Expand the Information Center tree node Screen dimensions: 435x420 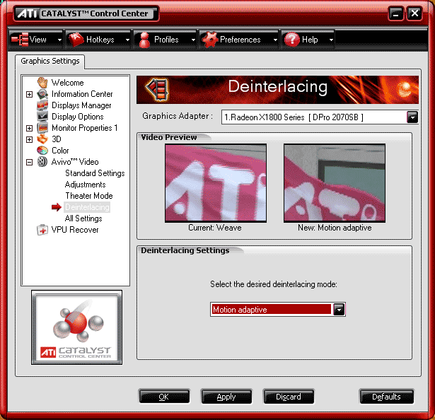(x=30, y=94)
